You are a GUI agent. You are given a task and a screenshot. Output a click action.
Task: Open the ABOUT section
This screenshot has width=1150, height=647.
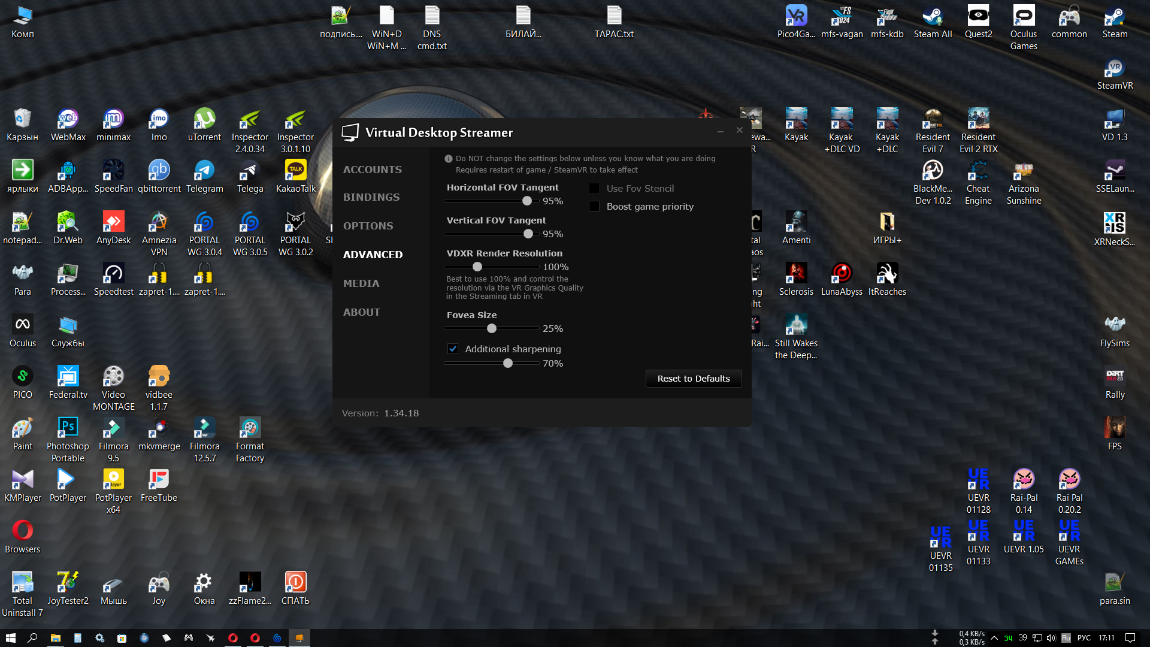(x=361, y=312)
